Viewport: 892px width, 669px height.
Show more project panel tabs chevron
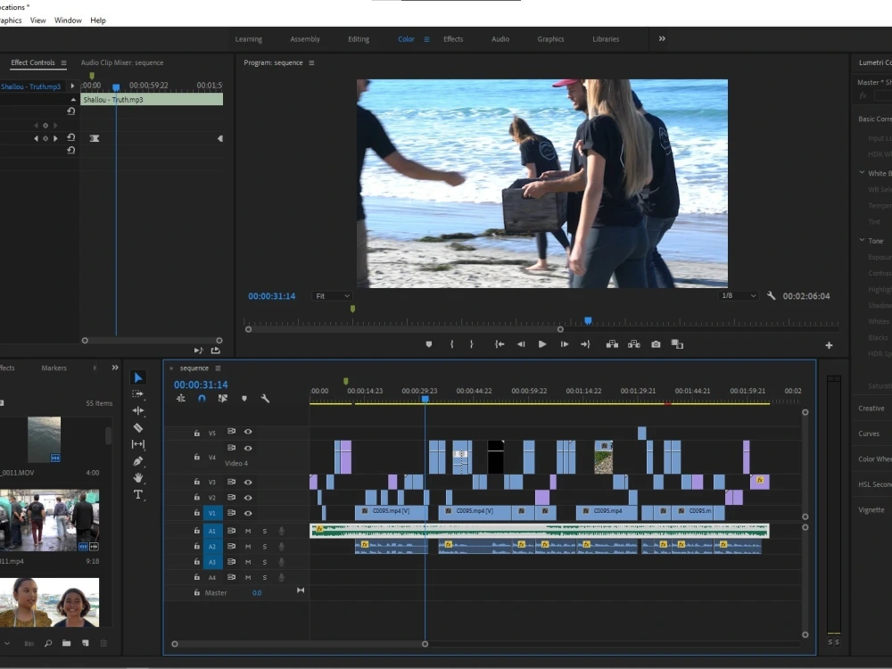[x=115, y=368]
